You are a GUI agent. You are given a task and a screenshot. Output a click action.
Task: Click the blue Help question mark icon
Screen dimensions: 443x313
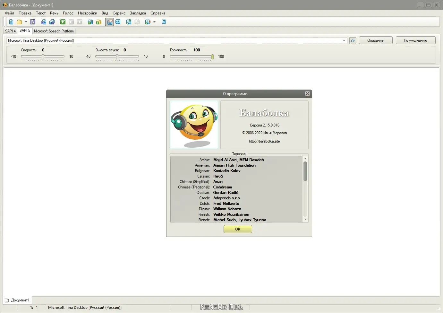coord(164,22)
